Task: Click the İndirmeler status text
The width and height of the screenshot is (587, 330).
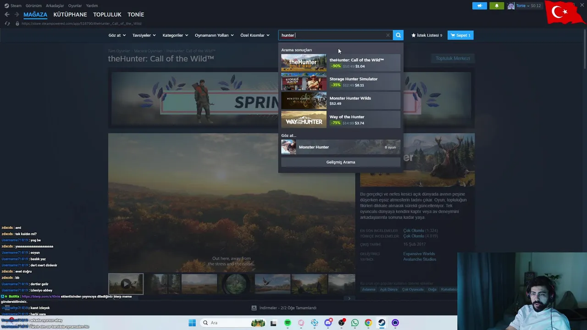Action: click(288, 308)
